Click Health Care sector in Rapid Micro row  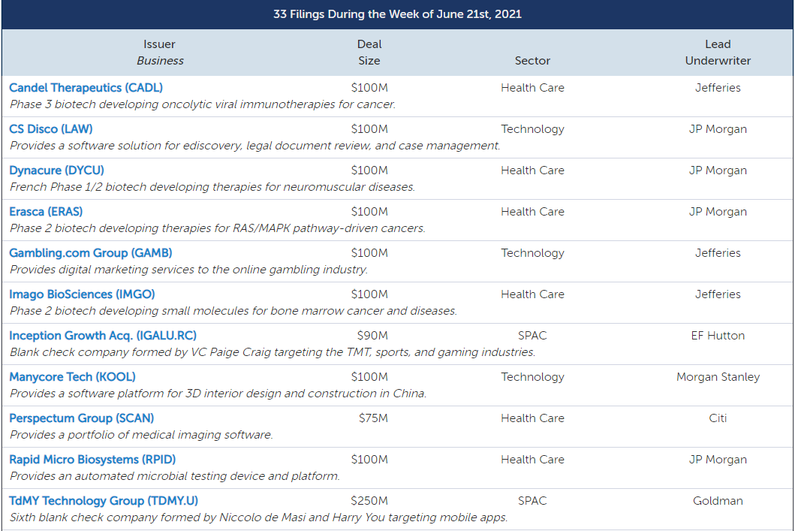point(532,460)
